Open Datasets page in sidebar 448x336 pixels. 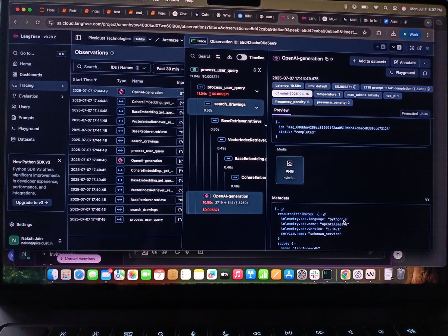pos(26,139)
